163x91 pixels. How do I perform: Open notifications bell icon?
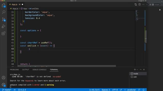pos(143,90)
